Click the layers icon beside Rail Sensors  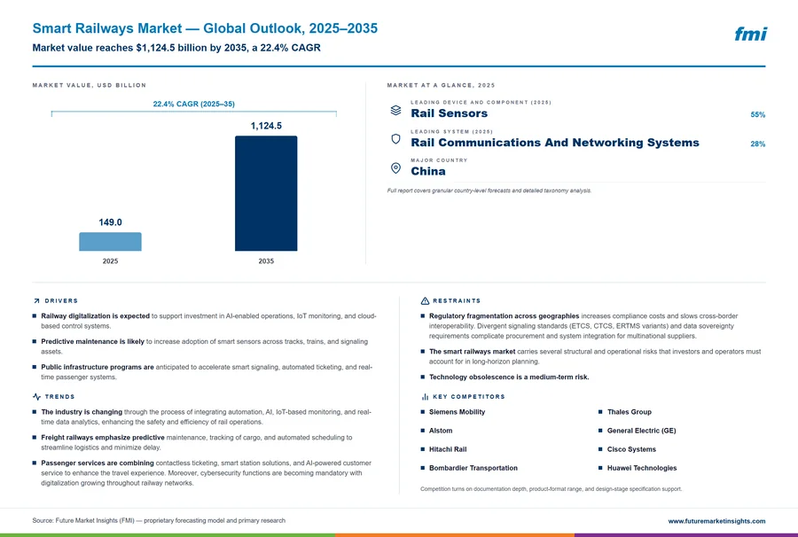point(395,110)
